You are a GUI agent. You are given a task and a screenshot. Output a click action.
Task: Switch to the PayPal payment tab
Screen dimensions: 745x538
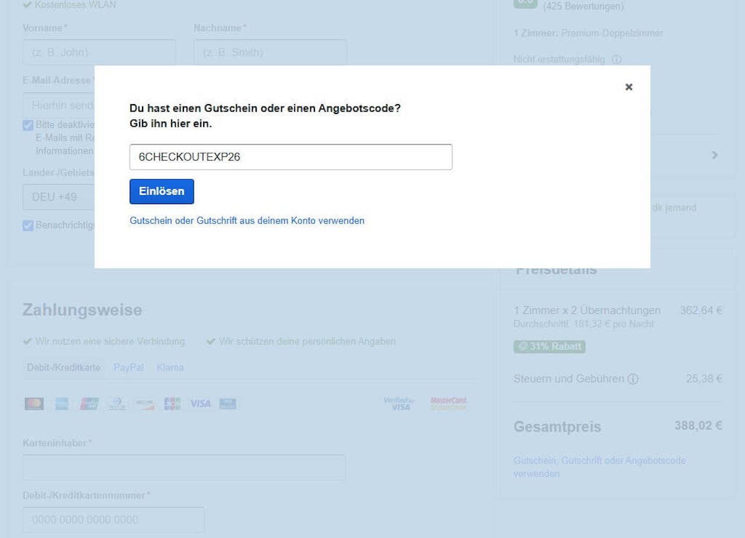point(129,368)
